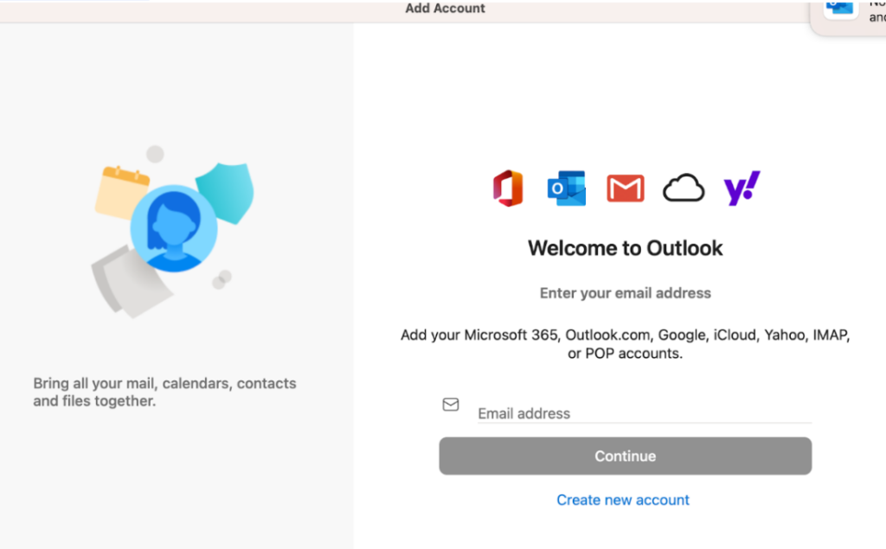The height and width of the screenshot is (549, 886).
Task: Click the Add Account window title
Action: [x=445, y=9]
